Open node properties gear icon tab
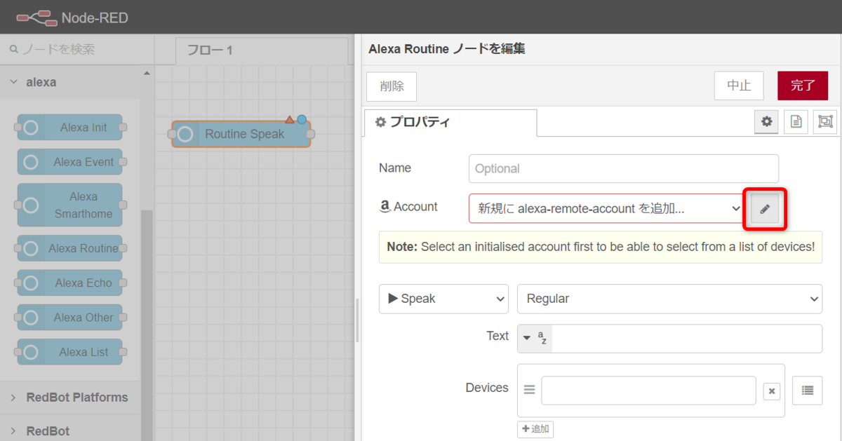This screenshot has height=441, width=842. click(x=767, y=121)
